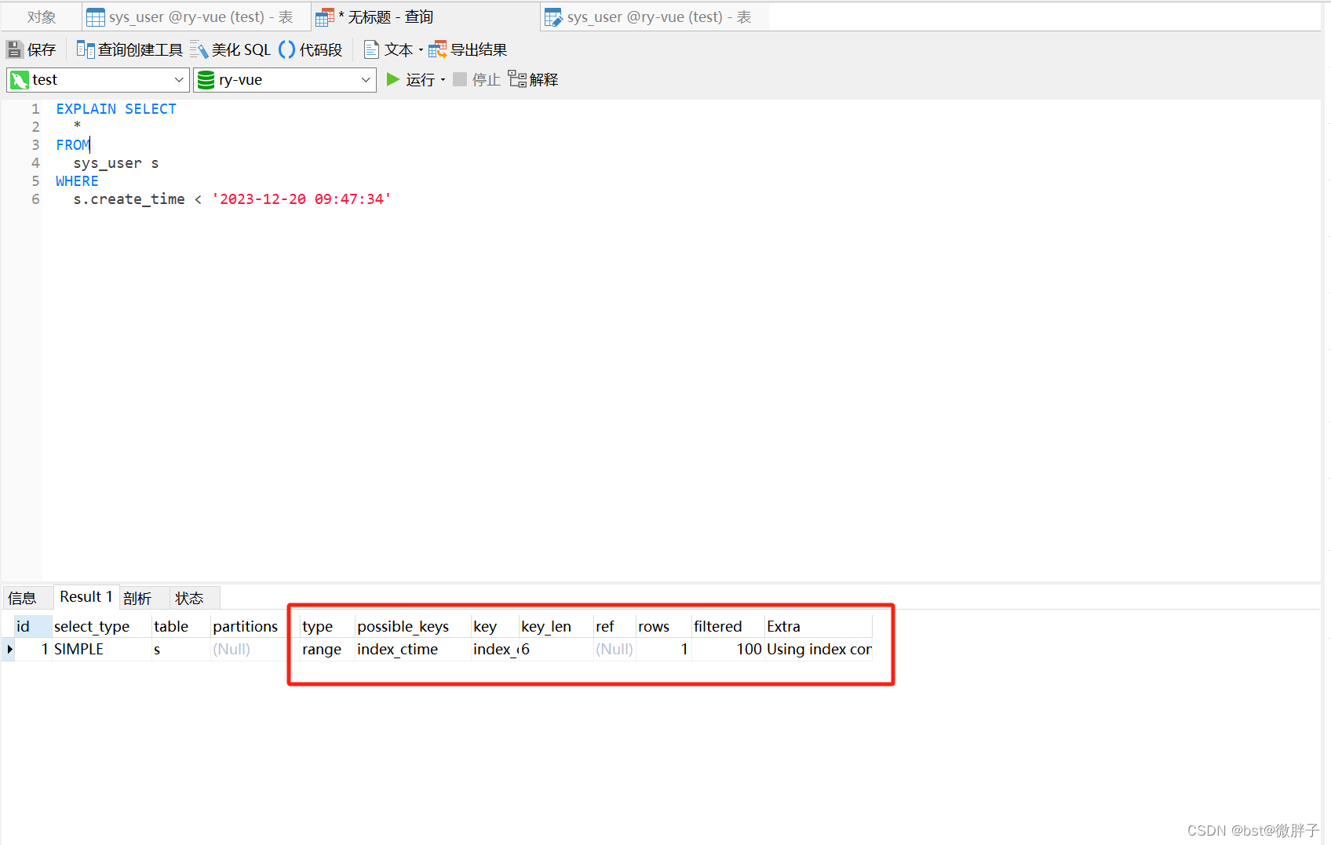
Task: Open the 文本 dropdown arrow
Action: pos(421,50)
